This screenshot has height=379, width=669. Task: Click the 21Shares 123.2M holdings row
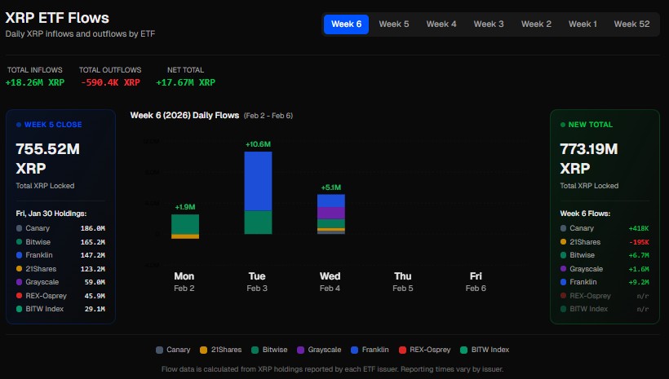coord(60,269)
